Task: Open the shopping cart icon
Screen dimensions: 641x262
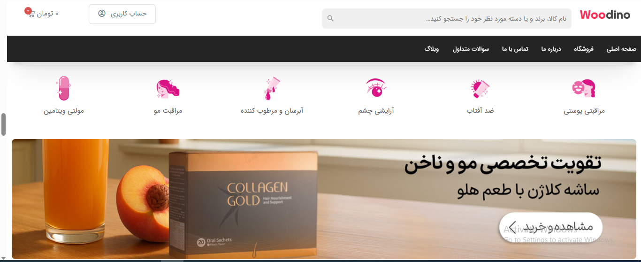Action: point(31,14)
